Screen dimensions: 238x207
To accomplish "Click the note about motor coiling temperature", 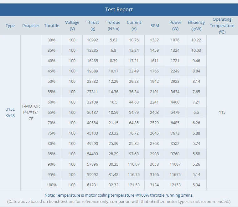I will [x=119, y=195].
